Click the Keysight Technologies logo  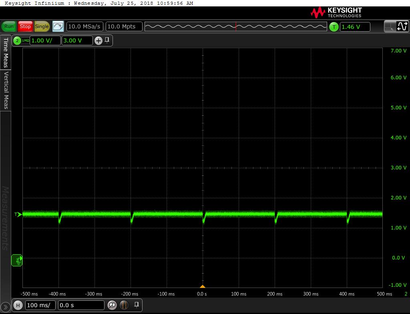coord(336,12)
